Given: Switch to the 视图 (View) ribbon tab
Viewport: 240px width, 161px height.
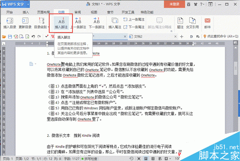Looking at the screenshot, I should point(94,12).
